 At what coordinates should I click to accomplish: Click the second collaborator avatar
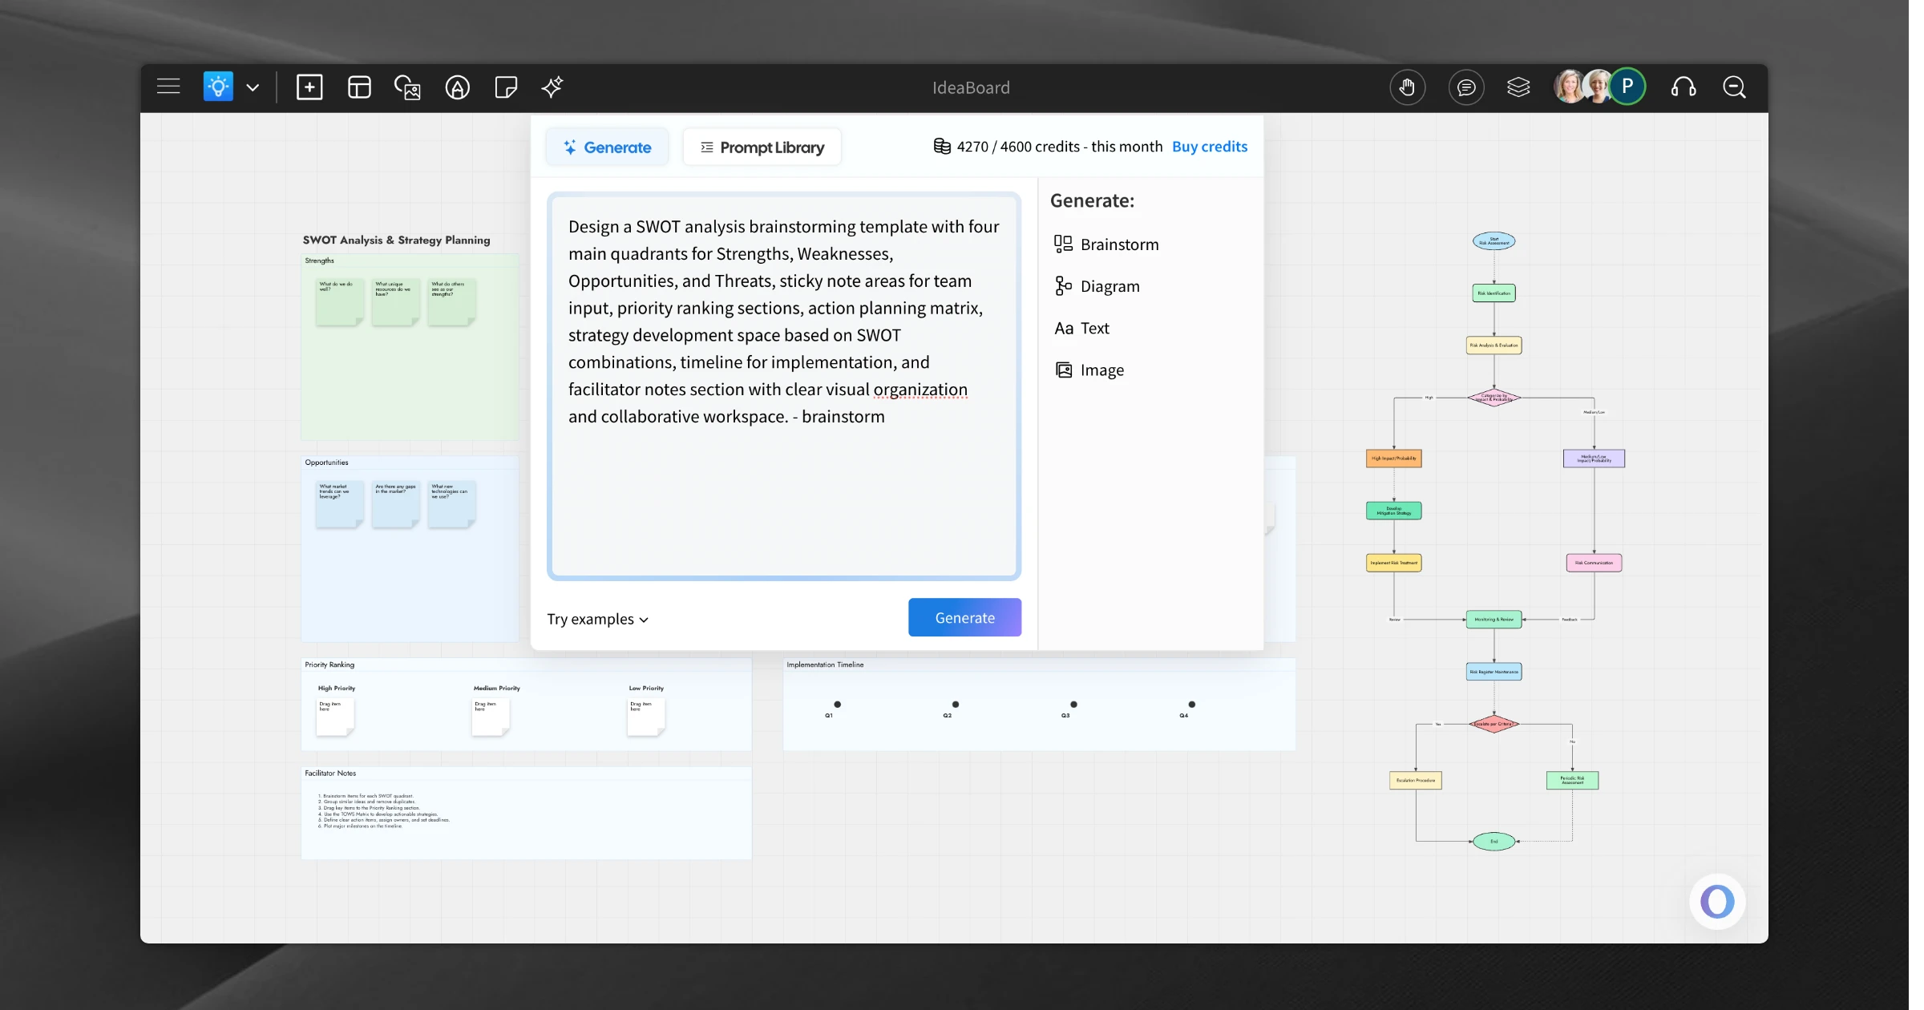click(x=1598, y=87)
